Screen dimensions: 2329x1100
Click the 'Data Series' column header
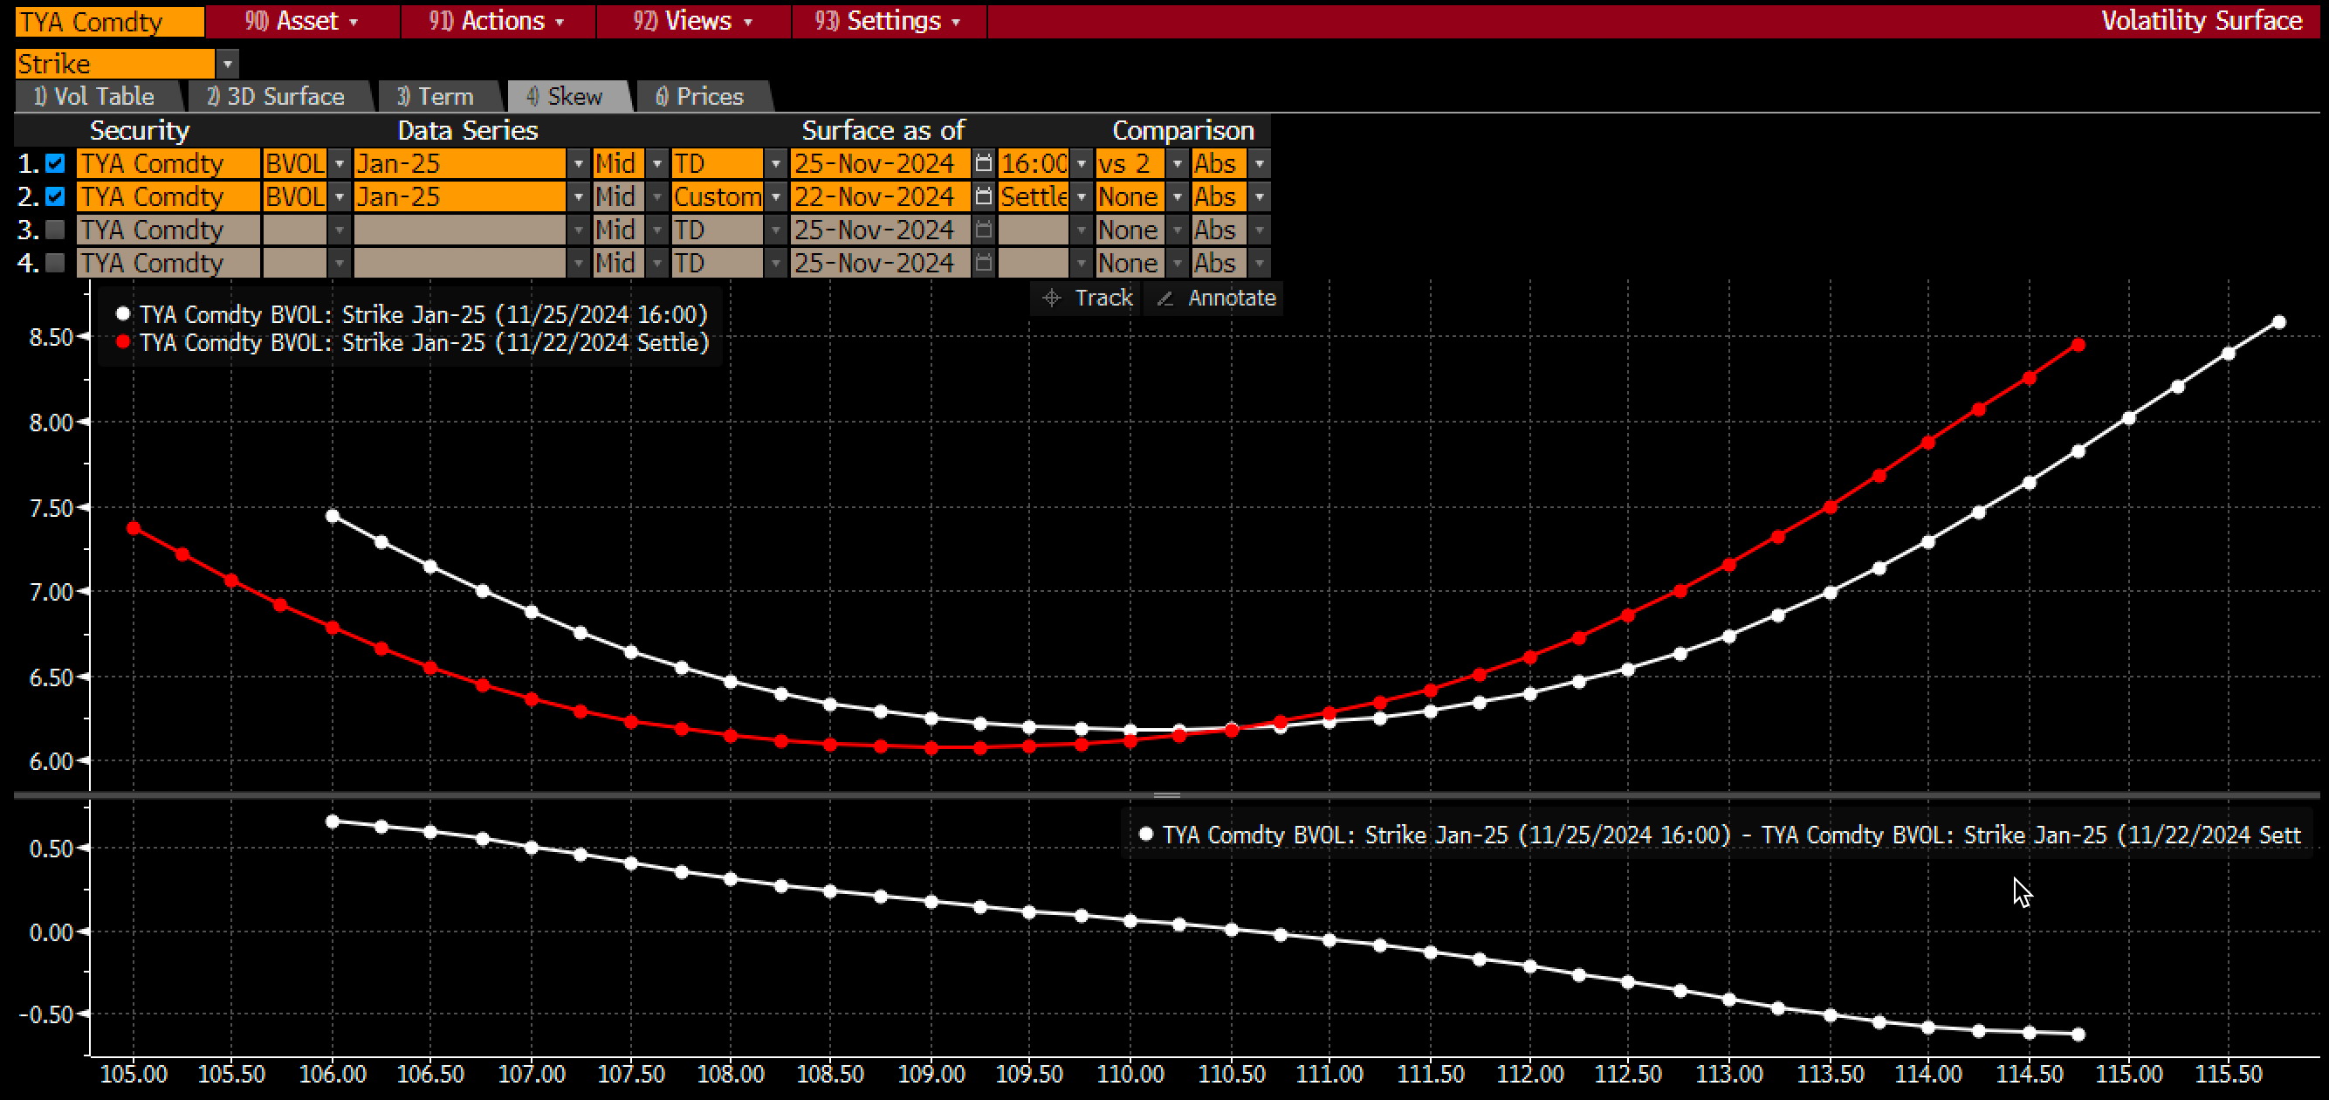[467, 131]
